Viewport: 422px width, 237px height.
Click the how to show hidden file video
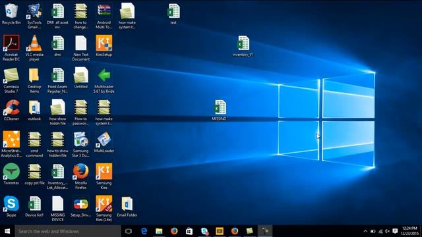[57, 144]
